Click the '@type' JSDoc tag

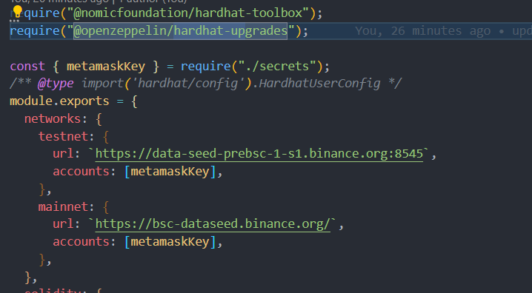(56, 84)
